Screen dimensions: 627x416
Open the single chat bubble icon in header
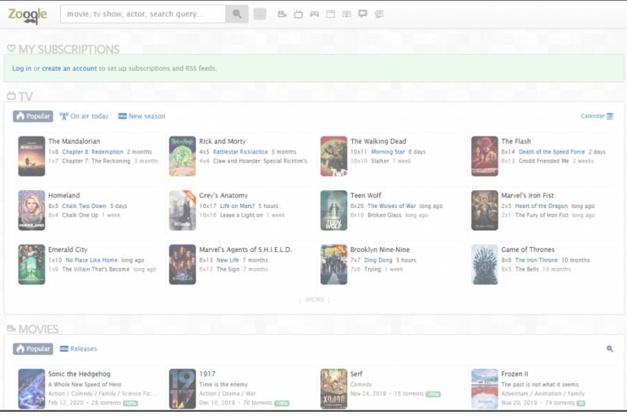(x=362, y=14)
